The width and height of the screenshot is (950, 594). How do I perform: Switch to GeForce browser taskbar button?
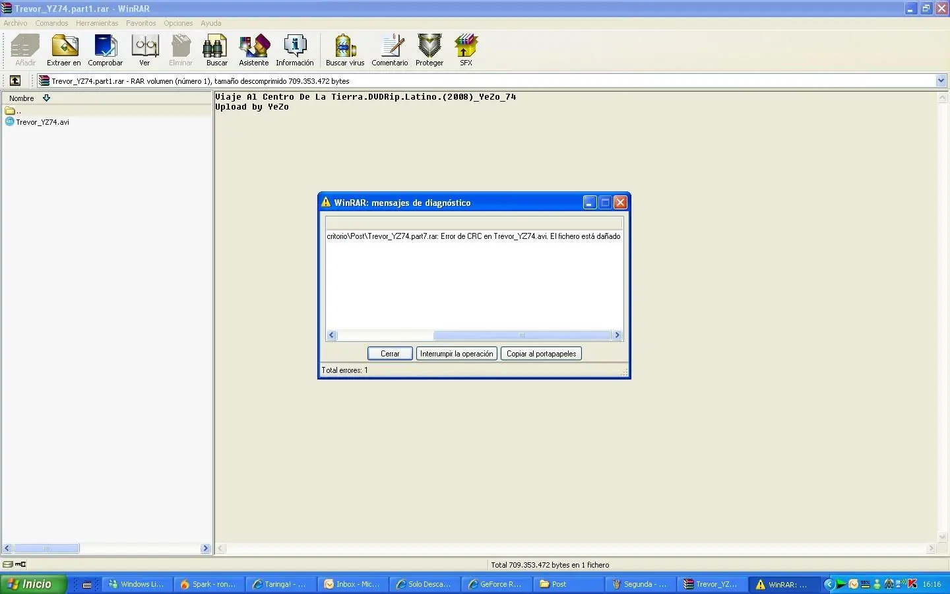497,584
